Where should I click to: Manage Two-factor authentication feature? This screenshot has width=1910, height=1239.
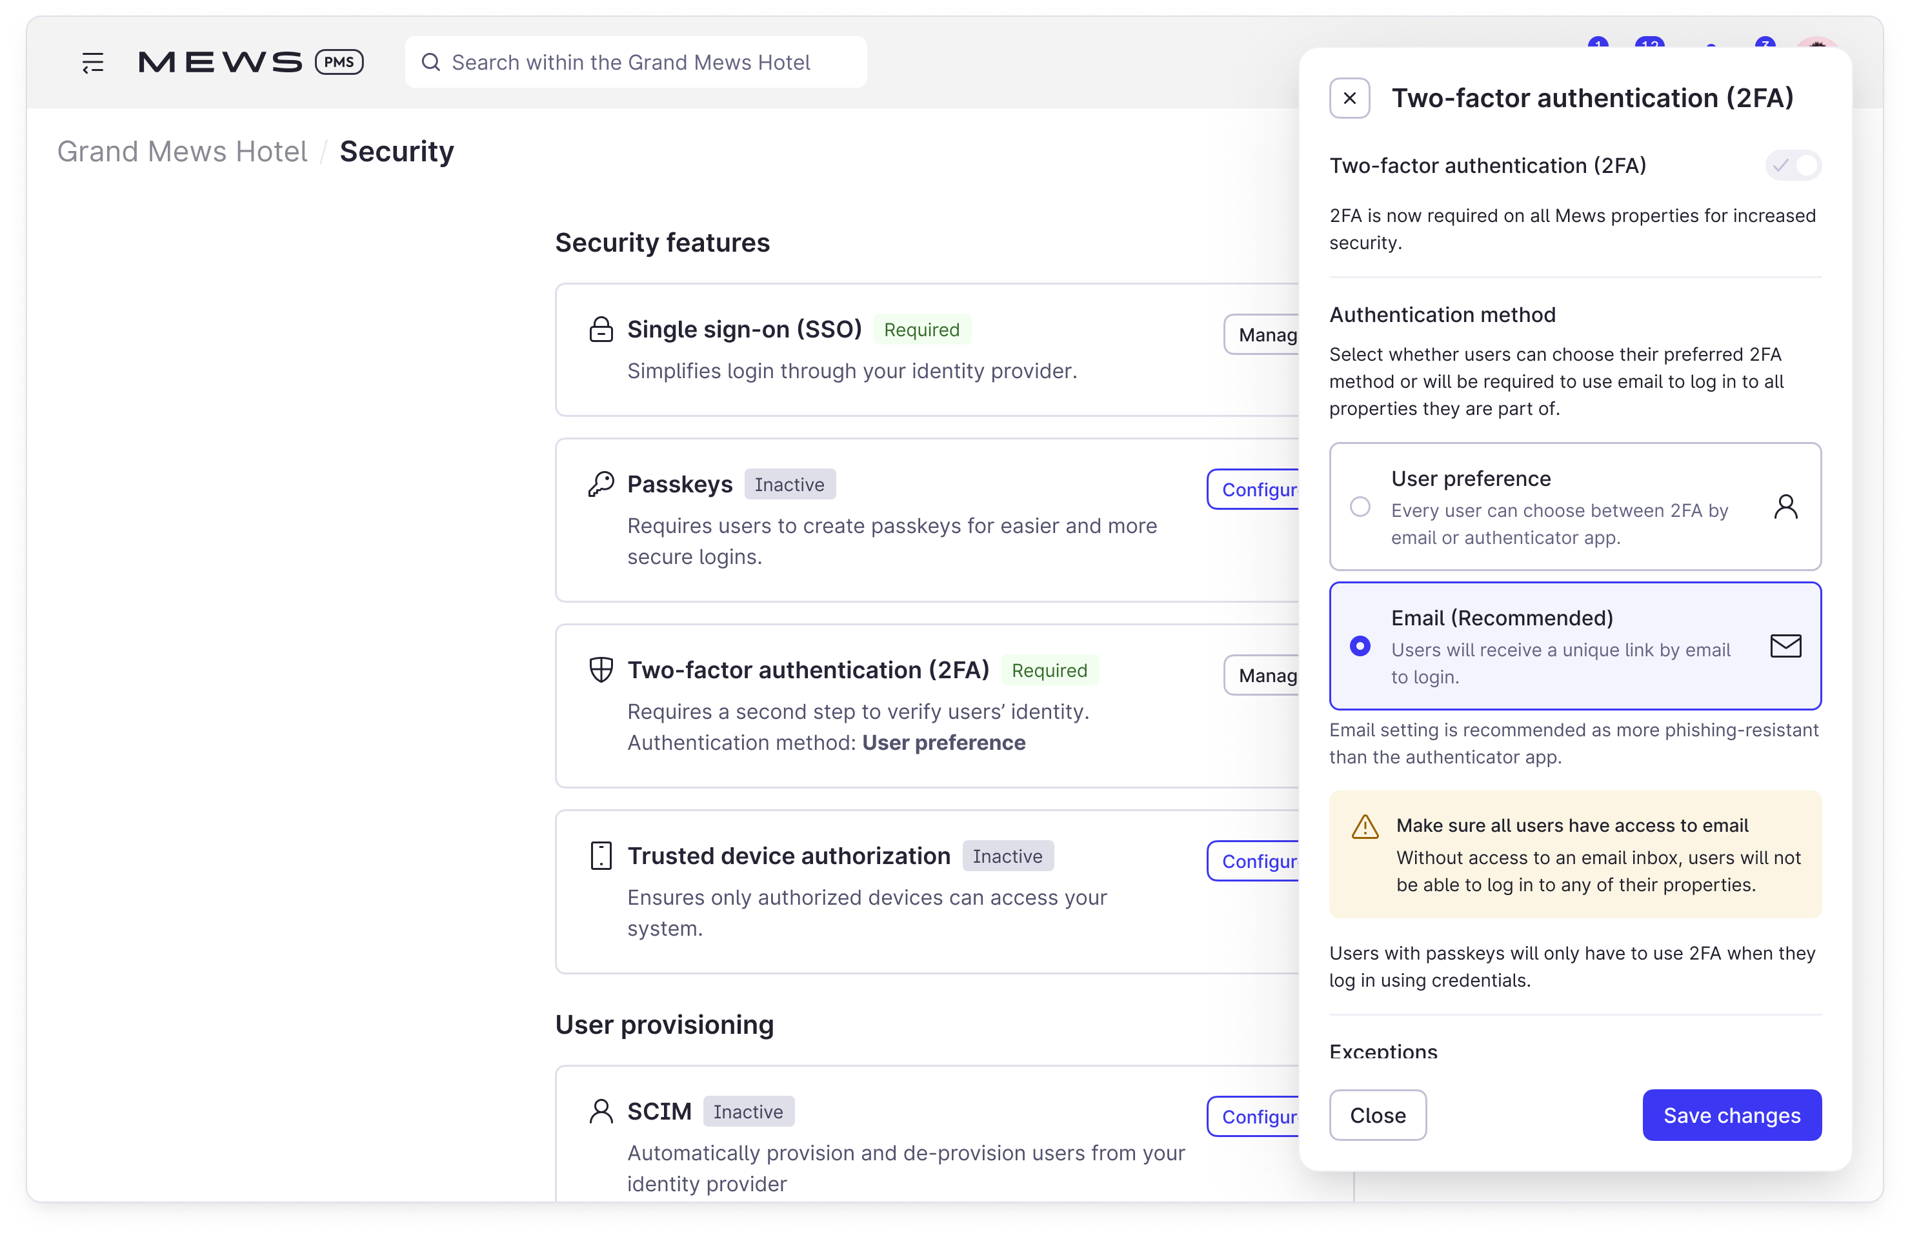tap(1262, 676)
